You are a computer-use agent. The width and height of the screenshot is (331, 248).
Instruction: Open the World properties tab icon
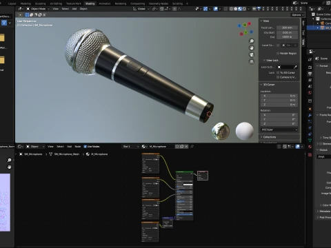point(310,93)
